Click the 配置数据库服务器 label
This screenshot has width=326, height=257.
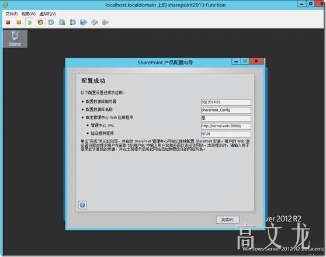101,102
